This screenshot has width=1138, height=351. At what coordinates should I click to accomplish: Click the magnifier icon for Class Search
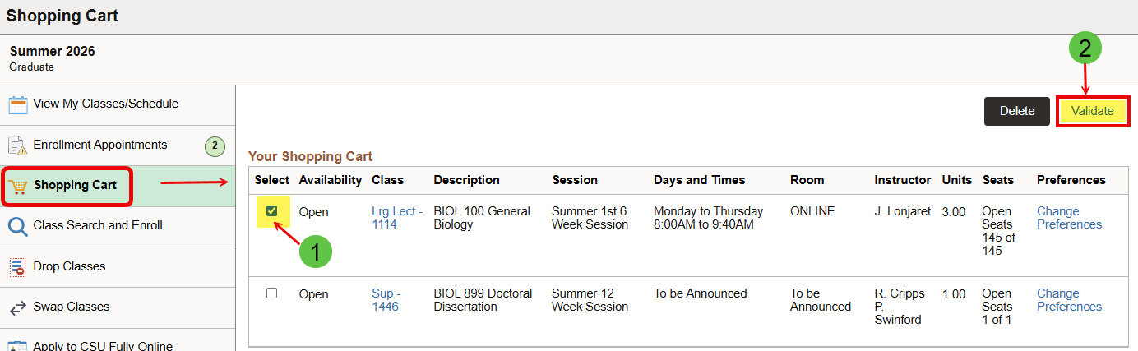point(18,226)
